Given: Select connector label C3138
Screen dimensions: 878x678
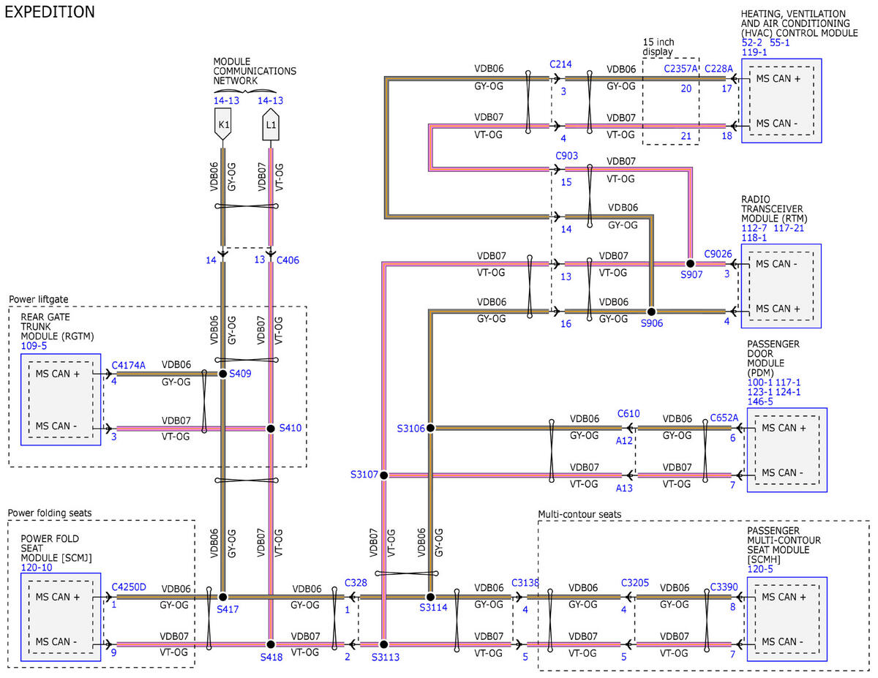Looking at the screenshot, I should click(525, 583).
